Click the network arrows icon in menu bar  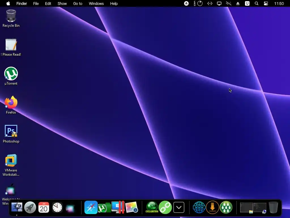click(x=210, y=3)
